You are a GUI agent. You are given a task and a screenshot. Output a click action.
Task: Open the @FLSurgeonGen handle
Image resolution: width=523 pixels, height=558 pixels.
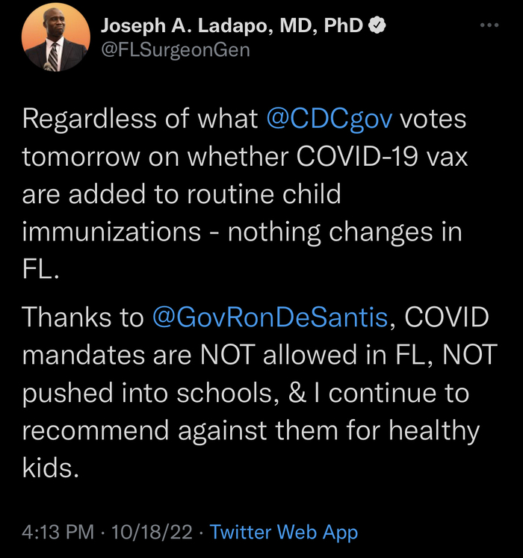click(x=175, y=50)
